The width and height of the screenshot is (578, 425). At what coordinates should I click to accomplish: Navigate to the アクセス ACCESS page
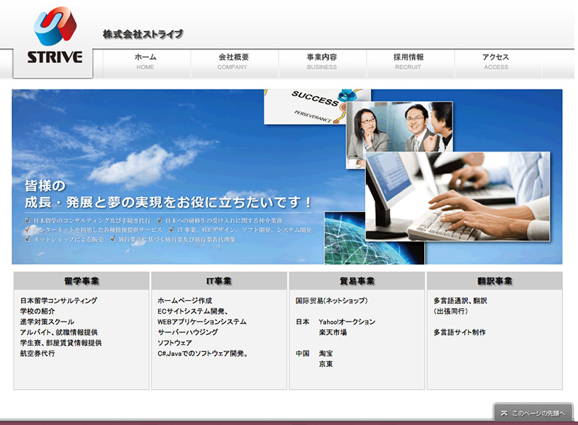pos(496,62)
